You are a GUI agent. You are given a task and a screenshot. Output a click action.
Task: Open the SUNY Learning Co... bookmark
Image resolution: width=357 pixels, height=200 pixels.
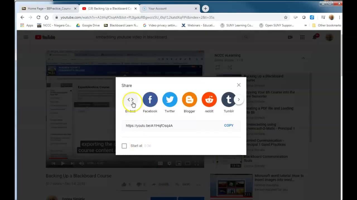[x=237, y=25]
